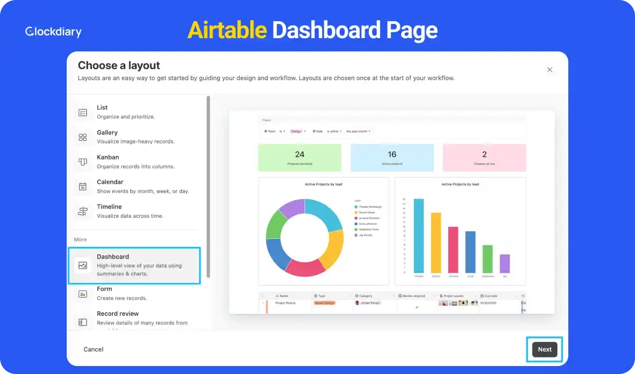Click the Next button
635x374 pixels.
pyautogui.click(x=545, y=349)
